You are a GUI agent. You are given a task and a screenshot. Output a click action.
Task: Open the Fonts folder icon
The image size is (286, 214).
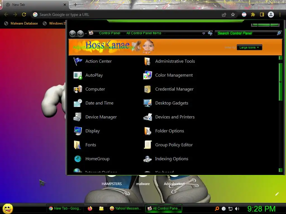click(x=78, y=145)
